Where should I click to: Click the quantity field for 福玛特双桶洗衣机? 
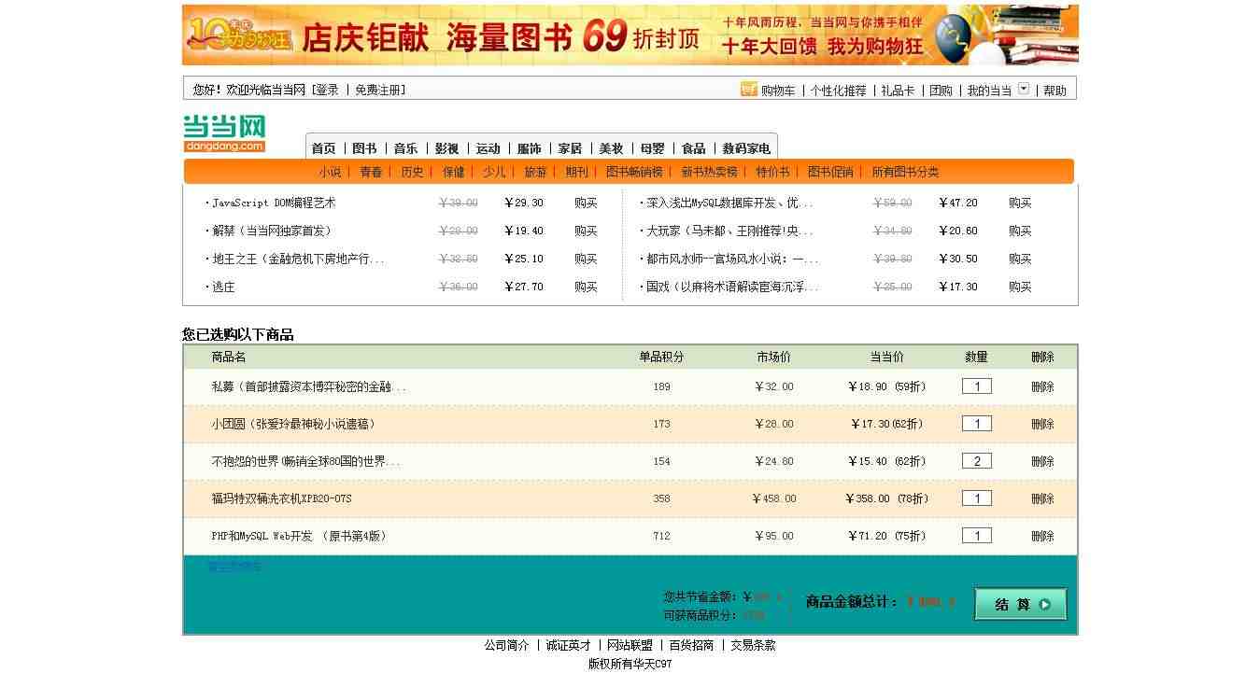977,498
